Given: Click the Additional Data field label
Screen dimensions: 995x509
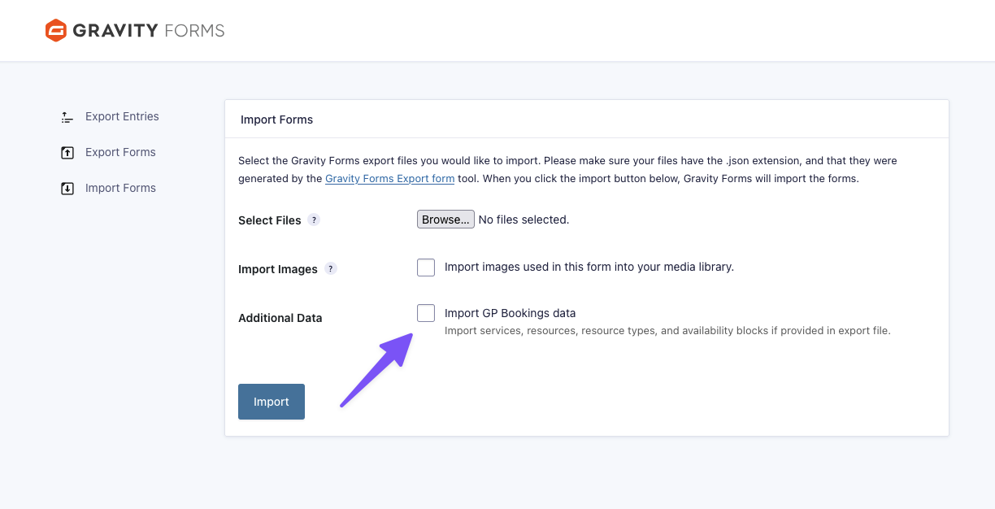Looking at the screenshot, I should (x=280, y=318).
